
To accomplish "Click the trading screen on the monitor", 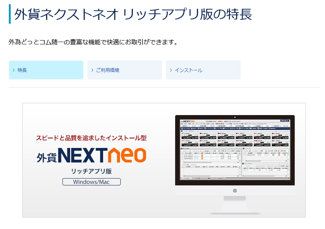I will [235, 149].
